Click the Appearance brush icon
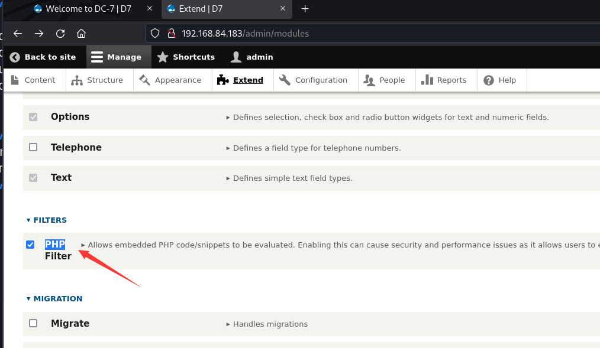 pyautogui.click(x=144, y=80)
